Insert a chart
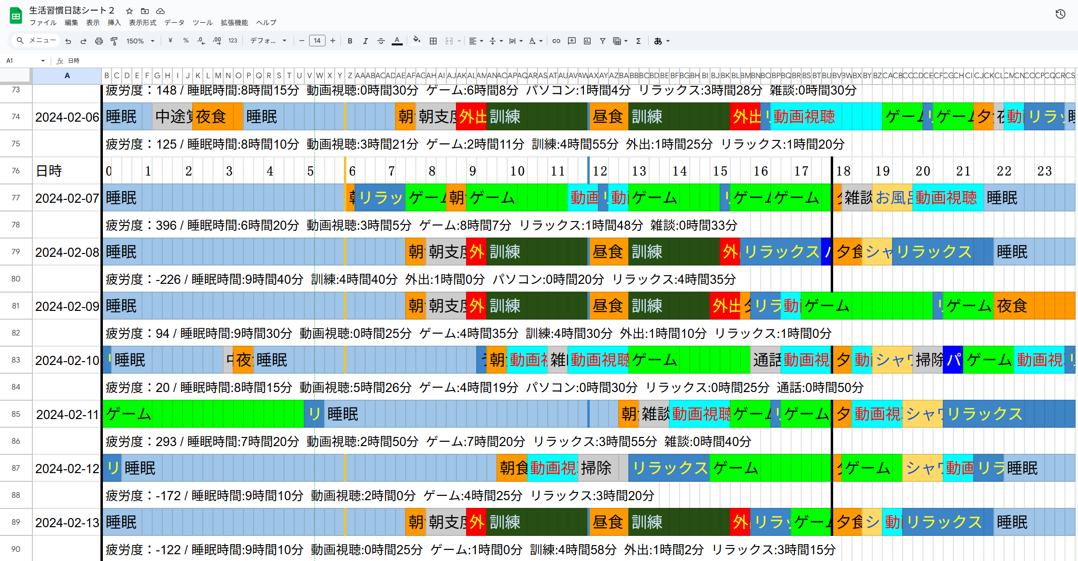 [x=587, y=41]
